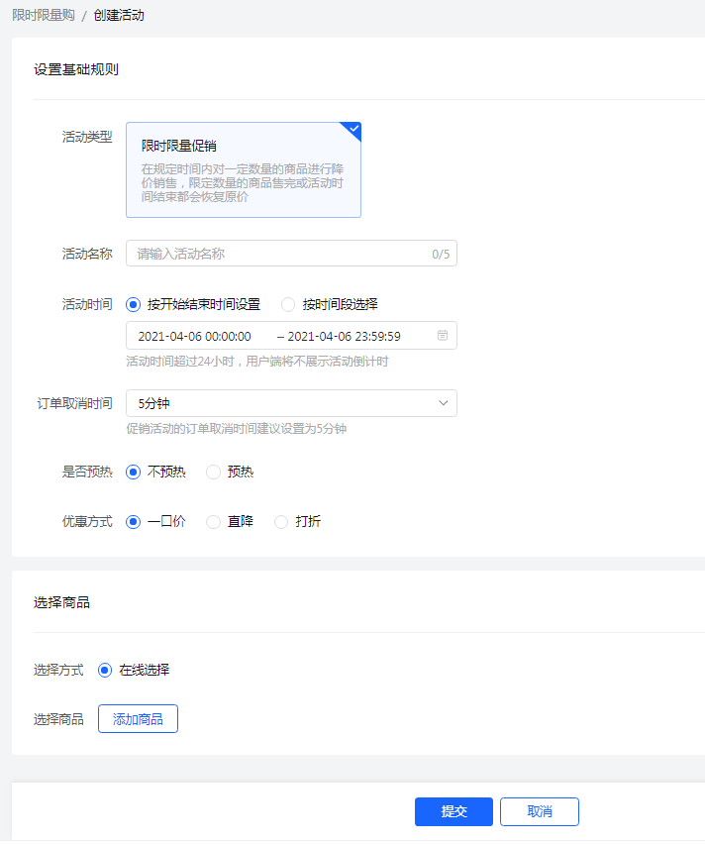Image resolution: width=705 pixels, height=844 pixels.
Task: Click the 0/5 character counter
Action: (441, 255)
